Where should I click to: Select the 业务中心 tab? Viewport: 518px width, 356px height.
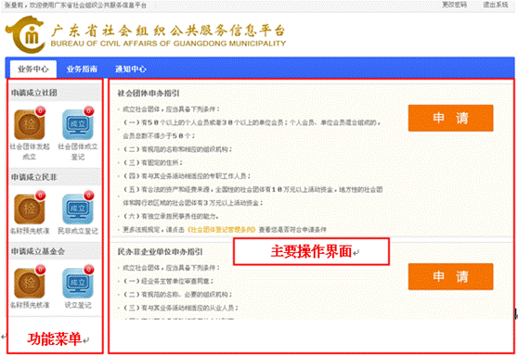tap(33, 69)
